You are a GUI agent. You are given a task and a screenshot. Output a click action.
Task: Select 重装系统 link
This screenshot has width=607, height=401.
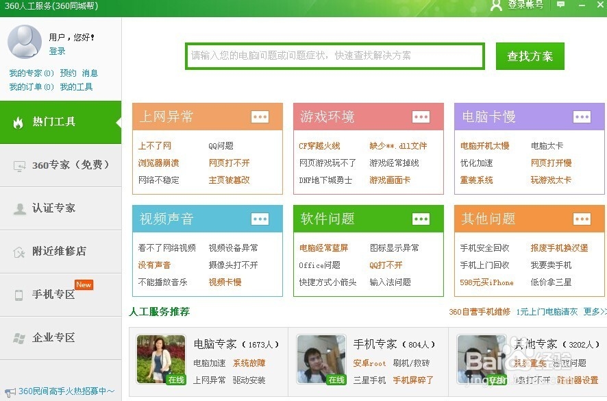(476, 180)
